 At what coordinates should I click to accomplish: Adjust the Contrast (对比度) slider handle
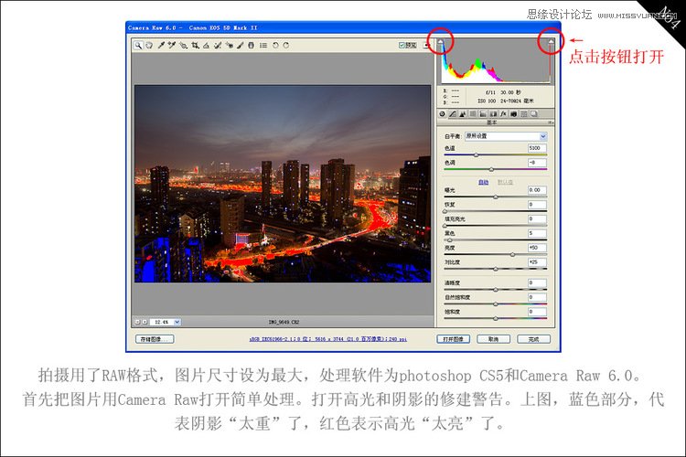point(496,269)
